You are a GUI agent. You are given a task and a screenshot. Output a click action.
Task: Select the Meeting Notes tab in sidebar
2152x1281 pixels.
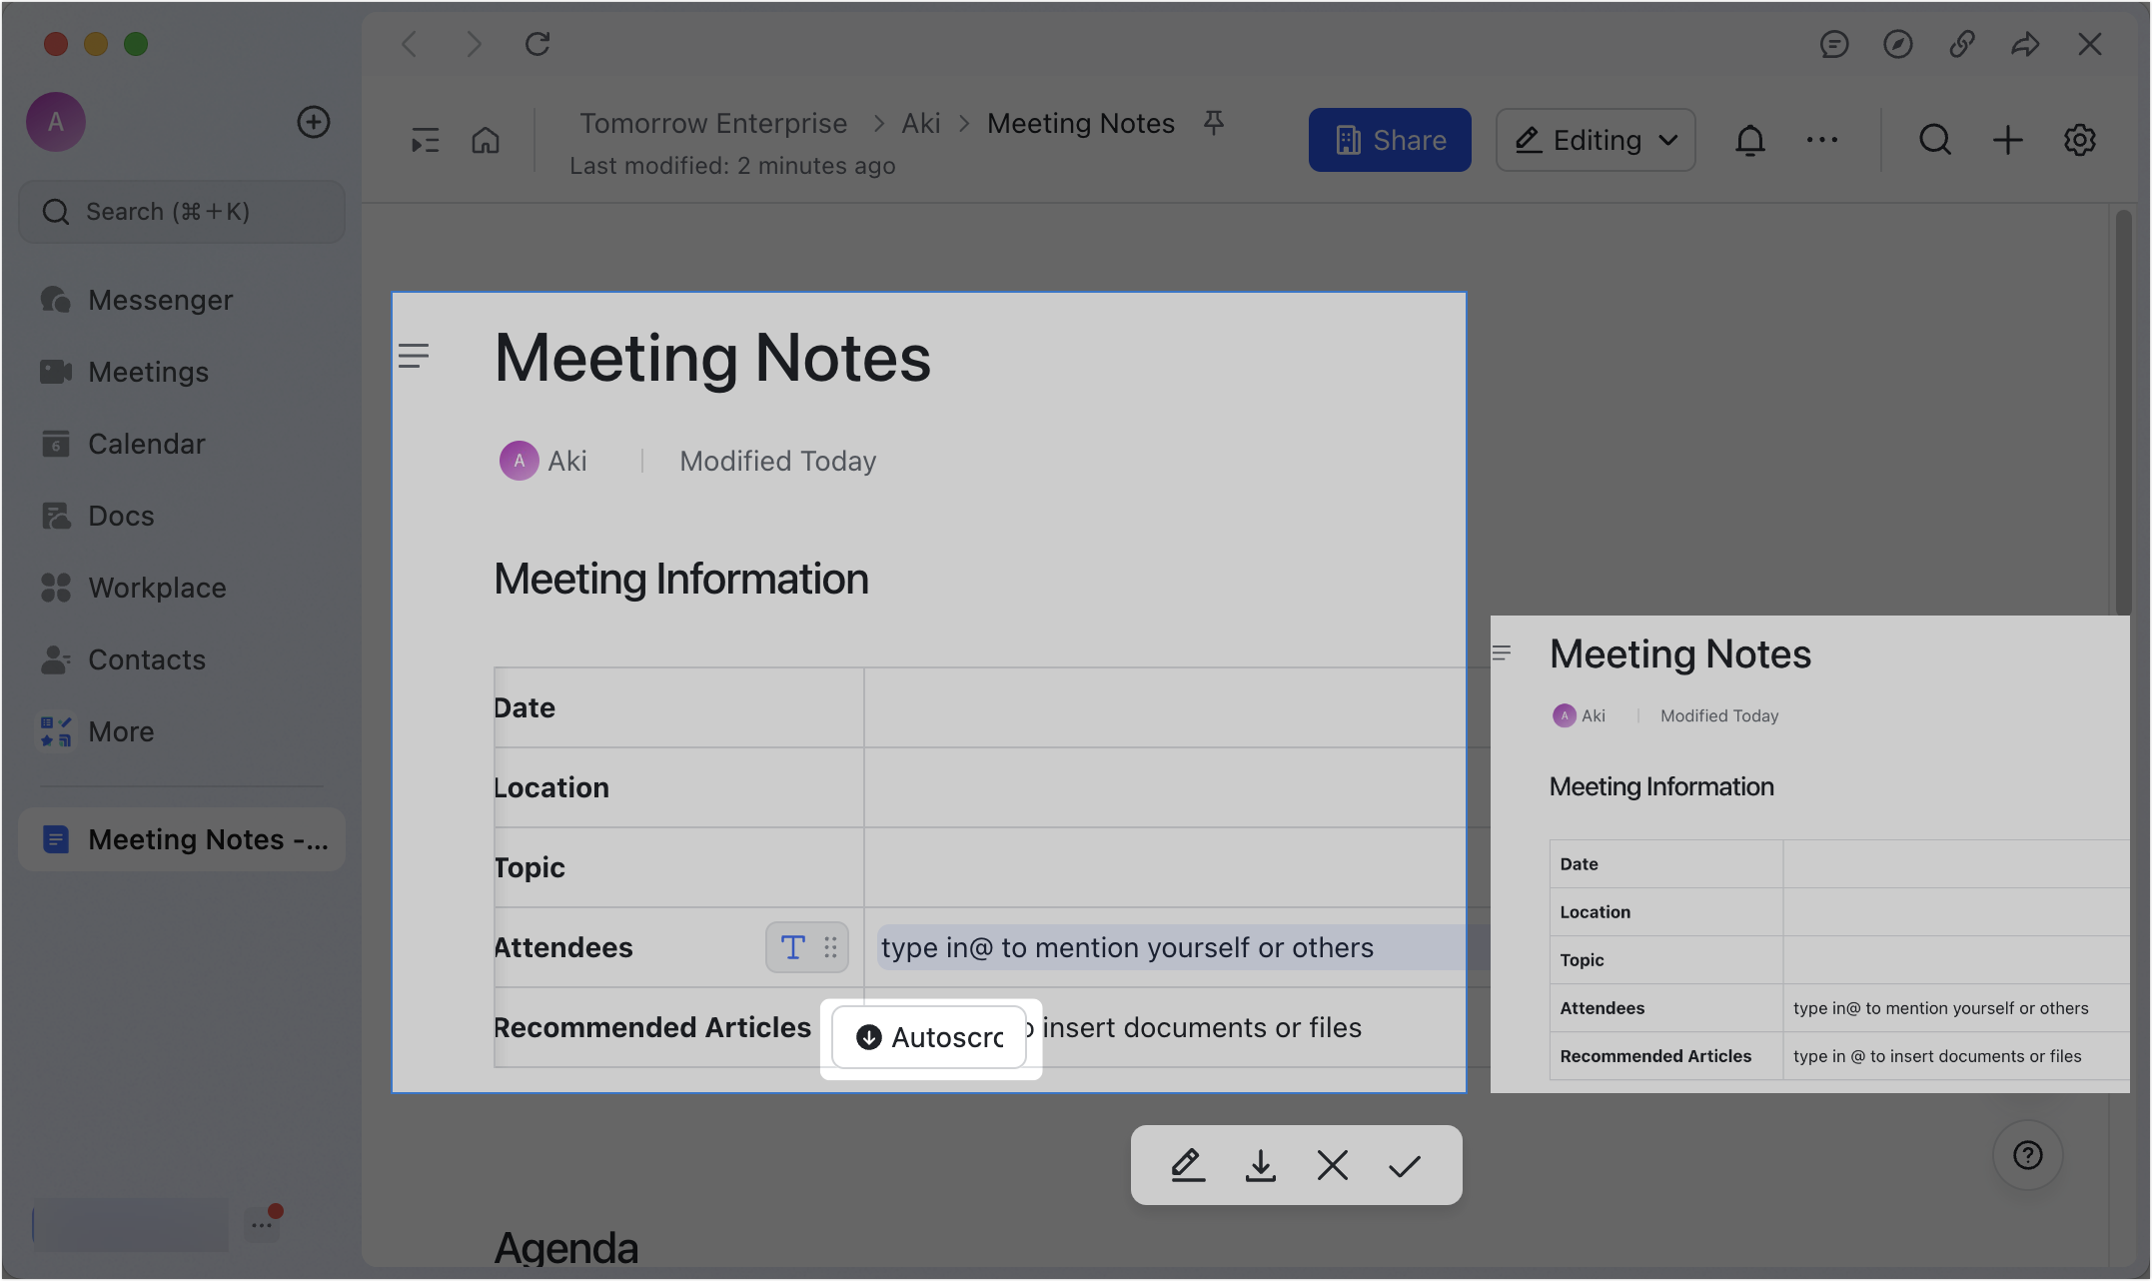coord(182,839)
